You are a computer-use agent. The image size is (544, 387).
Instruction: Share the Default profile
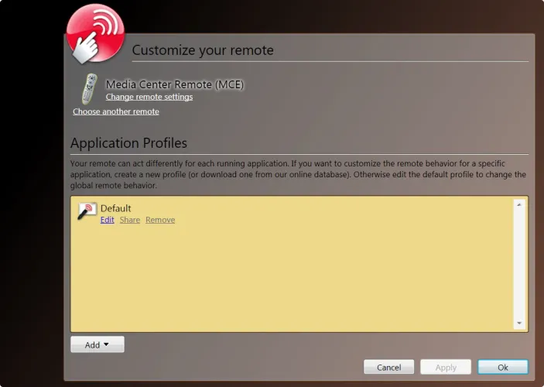click(130, 220)
